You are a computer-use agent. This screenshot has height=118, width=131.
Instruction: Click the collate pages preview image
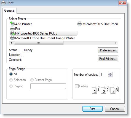[x=105, y=90]
